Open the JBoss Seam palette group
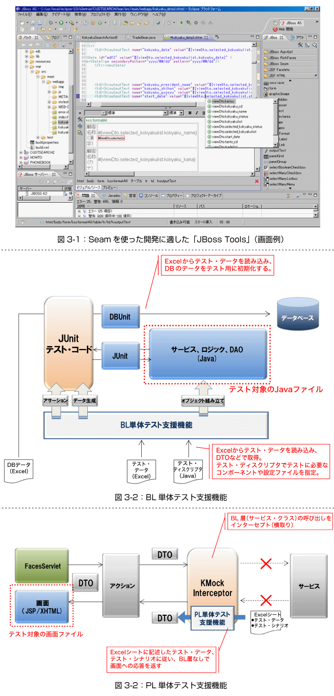The width and height of the screenshot is (334, 696). point(290,63)
